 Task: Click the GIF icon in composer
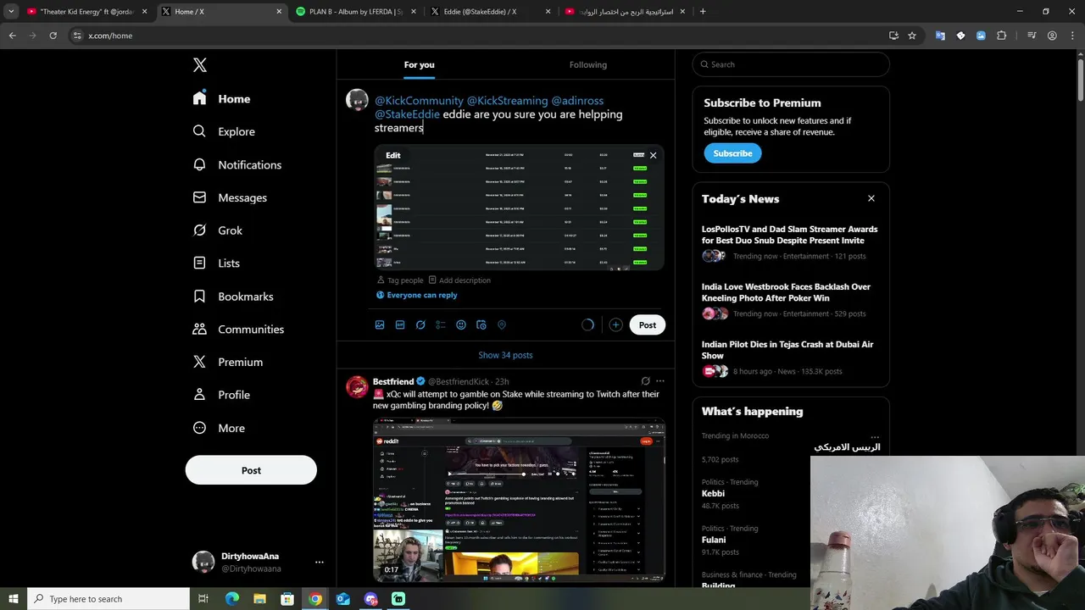click(x=400, y=324)
